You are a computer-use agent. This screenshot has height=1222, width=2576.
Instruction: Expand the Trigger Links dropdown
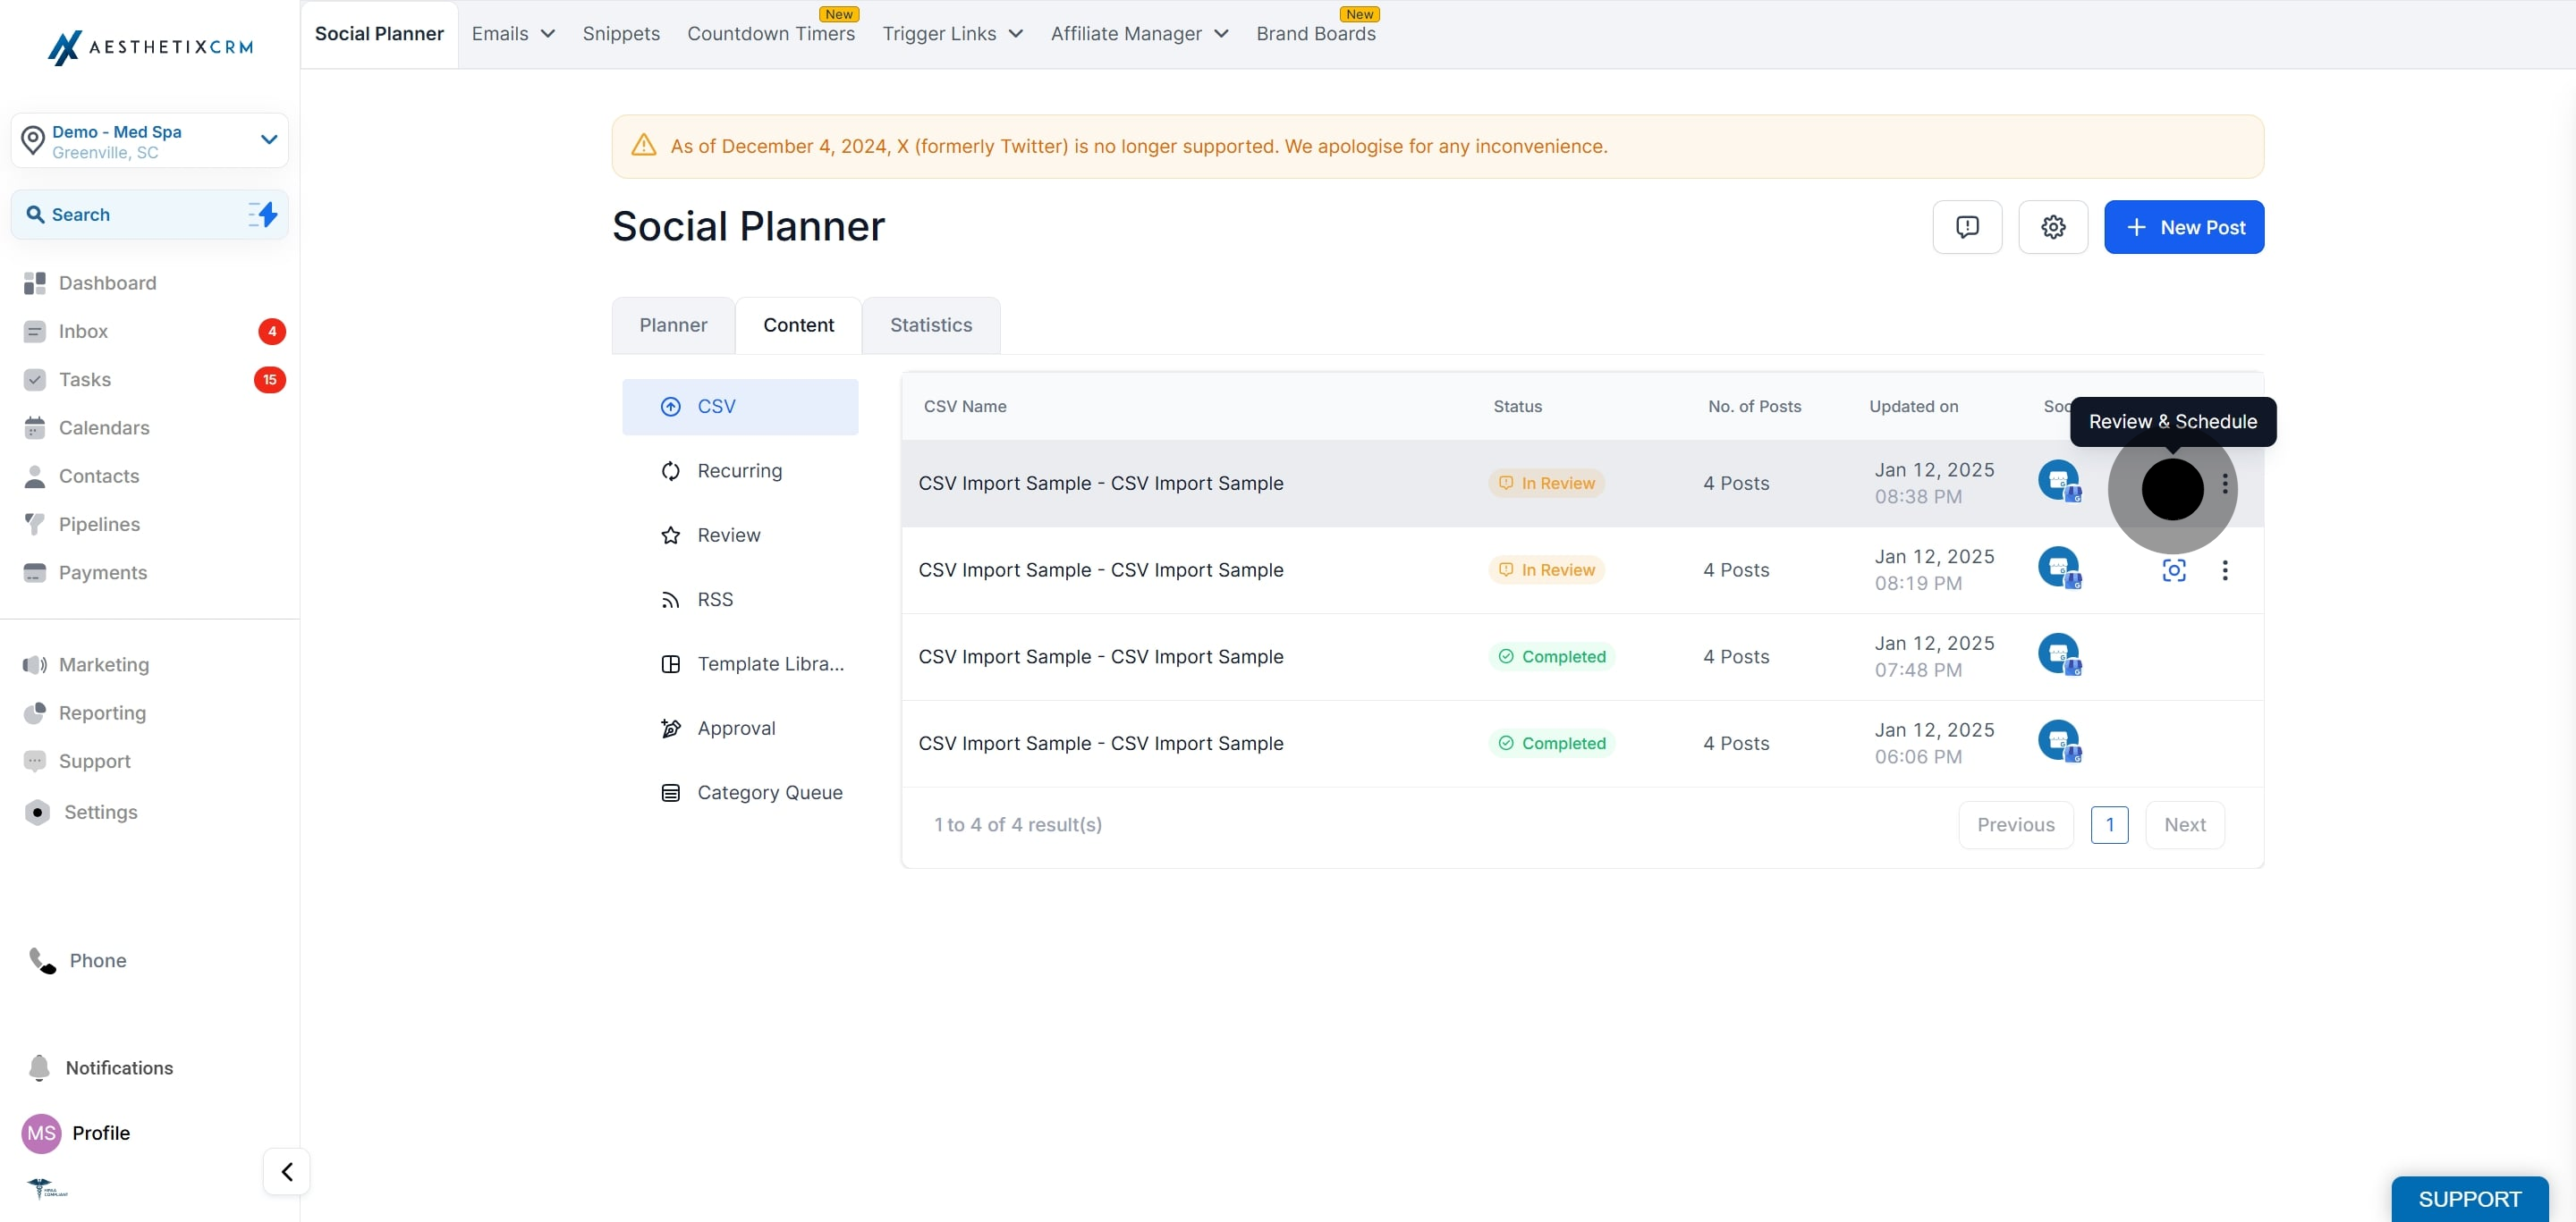point(952,34)
